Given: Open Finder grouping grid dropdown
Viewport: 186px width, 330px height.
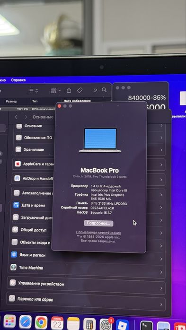Looking at the screenshot, I should pos(56,90).
